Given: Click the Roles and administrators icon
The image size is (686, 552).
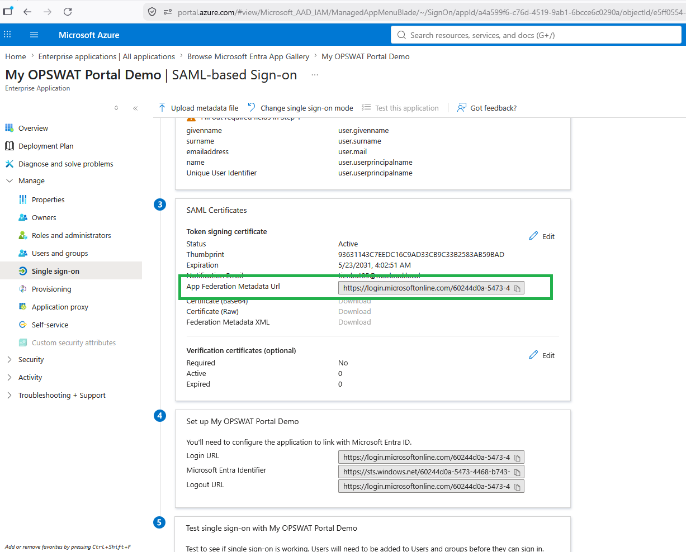Looking at the screenshot, I should click(x=22, y=235).
